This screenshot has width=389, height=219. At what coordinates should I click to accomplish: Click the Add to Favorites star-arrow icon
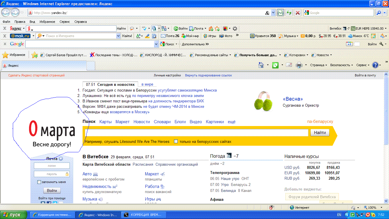(35, 55)
